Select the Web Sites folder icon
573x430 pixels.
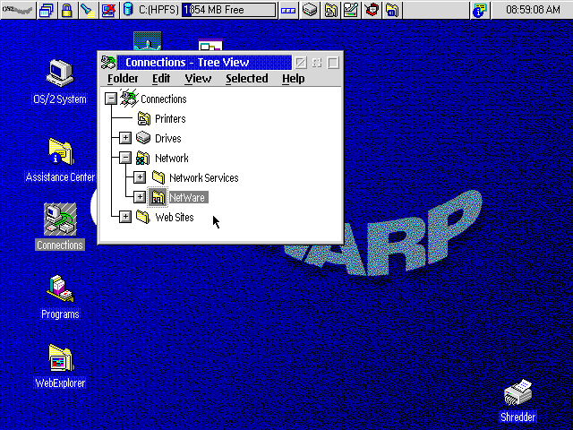[x=143, y=217]
